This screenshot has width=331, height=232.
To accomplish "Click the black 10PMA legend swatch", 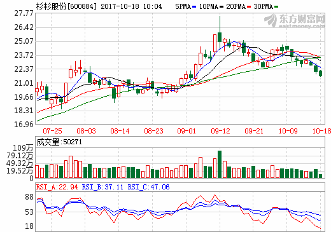I will tap(222, 7).
